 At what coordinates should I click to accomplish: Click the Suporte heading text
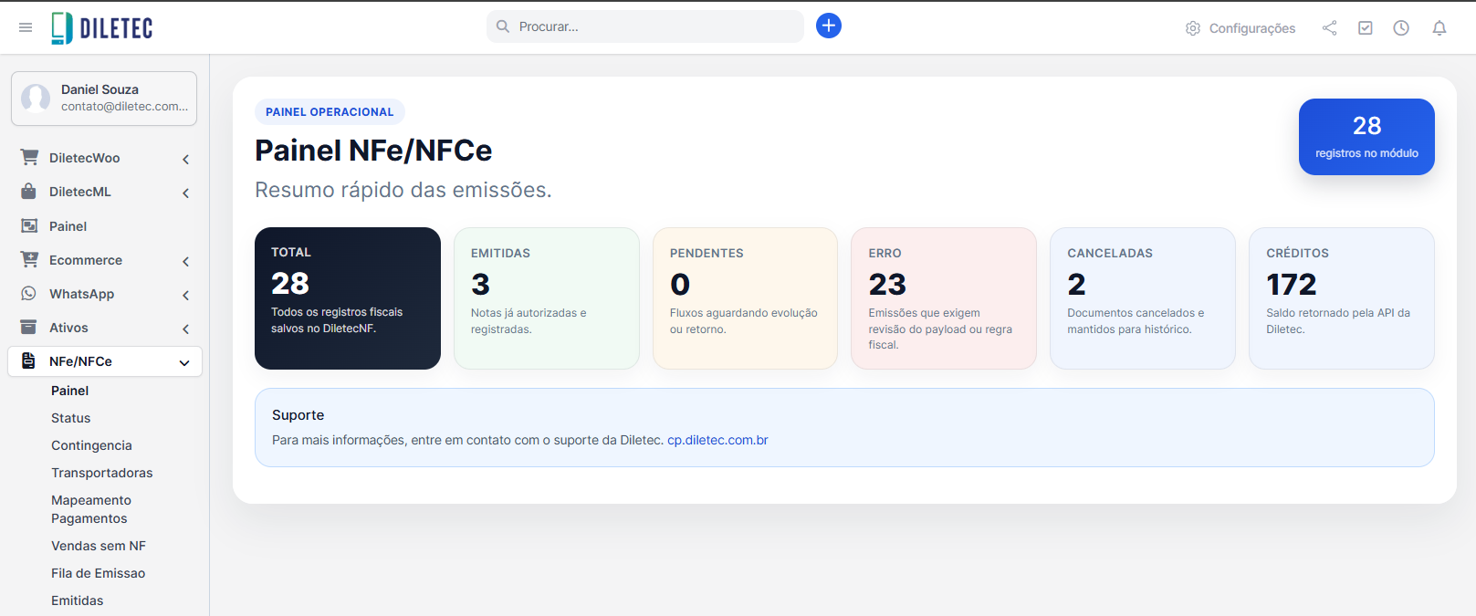pos(298,415)
